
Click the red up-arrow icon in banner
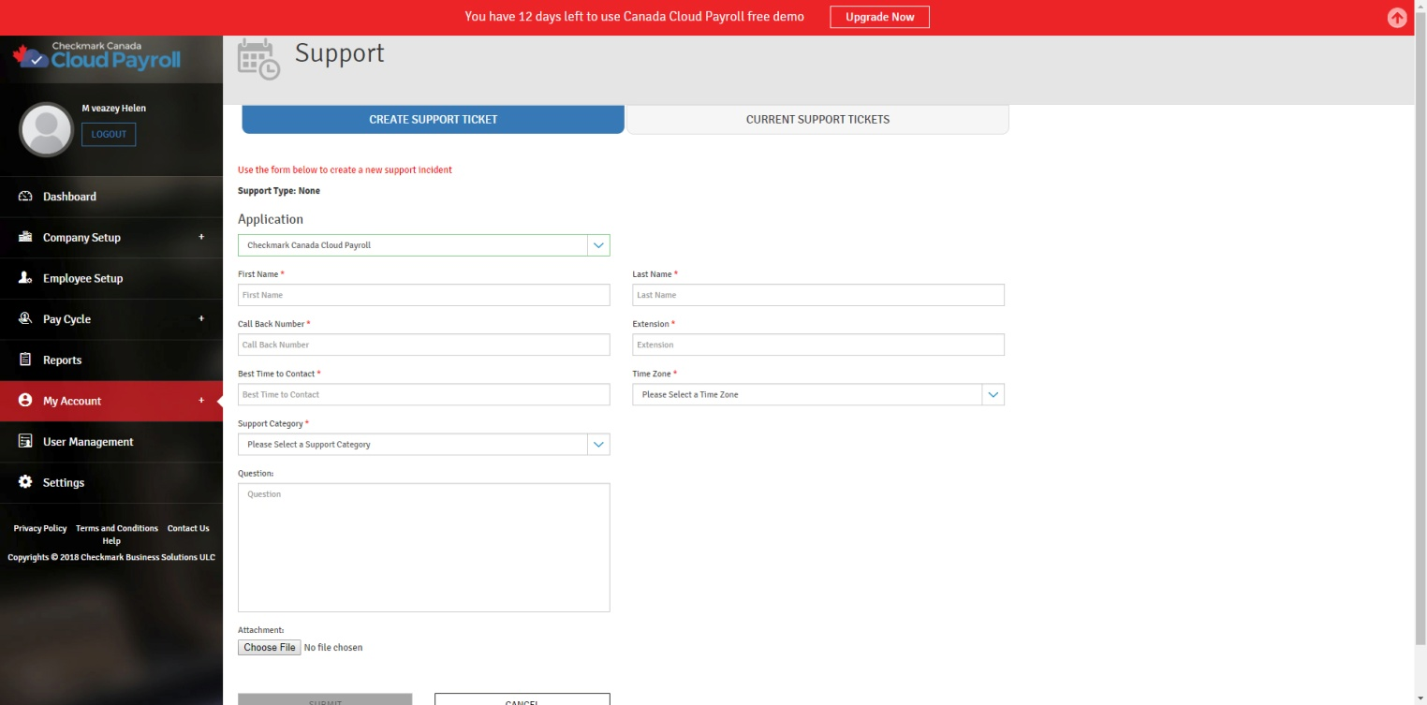(1397, 18)
